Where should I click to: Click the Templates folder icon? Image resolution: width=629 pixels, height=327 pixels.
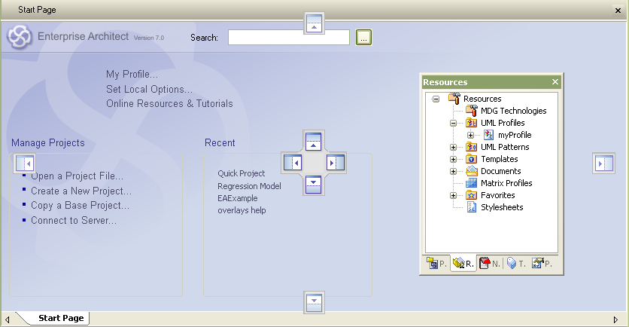click(x=471, y=159)
